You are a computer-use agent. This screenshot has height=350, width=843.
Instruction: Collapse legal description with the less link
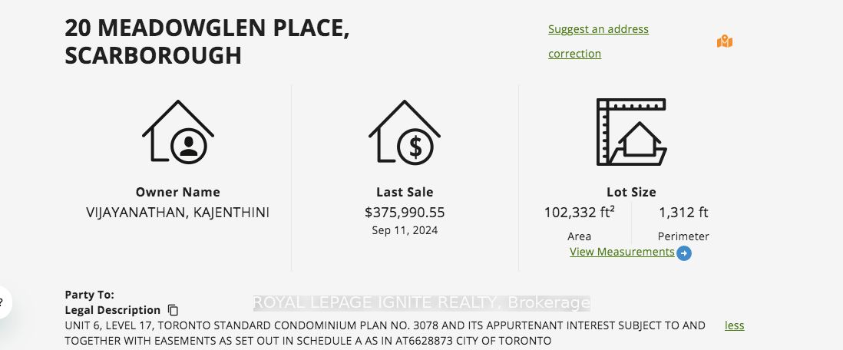[x=735, y=325]
